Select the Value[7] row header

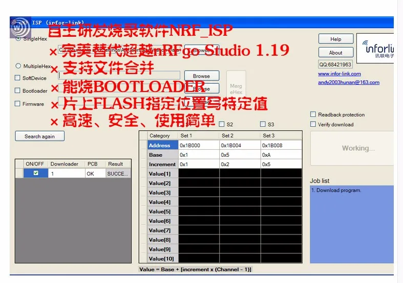click(163, 230)
